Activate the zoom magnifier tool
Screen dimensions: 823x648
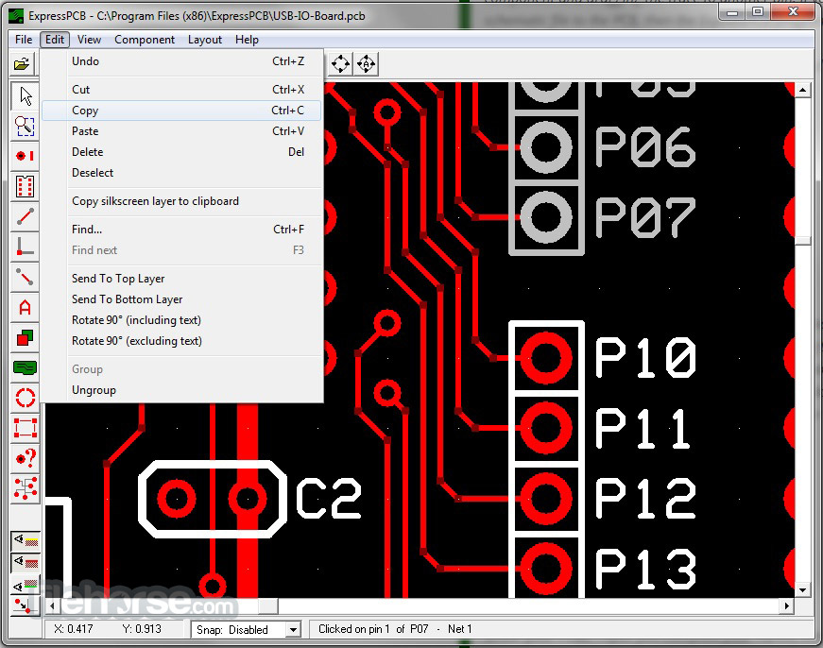pyautogui.click(x=24, y=125)
